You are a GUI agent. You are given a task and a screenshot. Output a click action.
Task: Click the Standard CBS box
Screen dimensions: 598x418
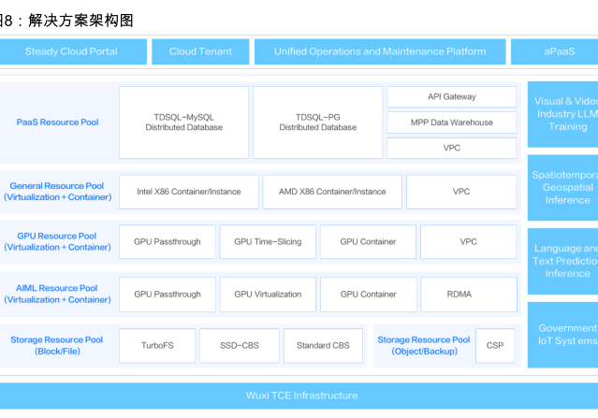[x=323, y=345]
